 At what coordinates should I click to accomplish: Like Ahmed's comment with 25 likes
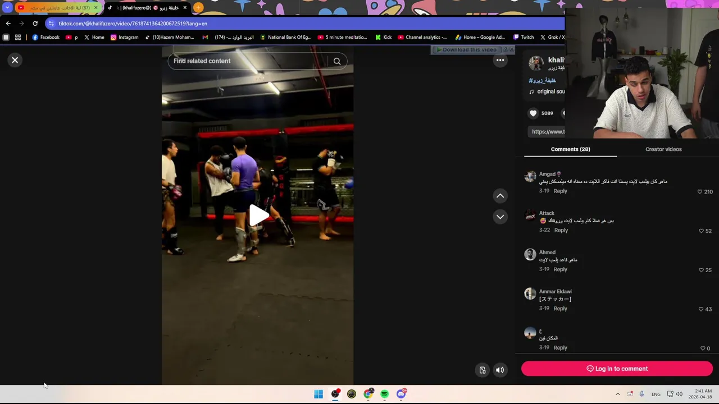(701, 270)
